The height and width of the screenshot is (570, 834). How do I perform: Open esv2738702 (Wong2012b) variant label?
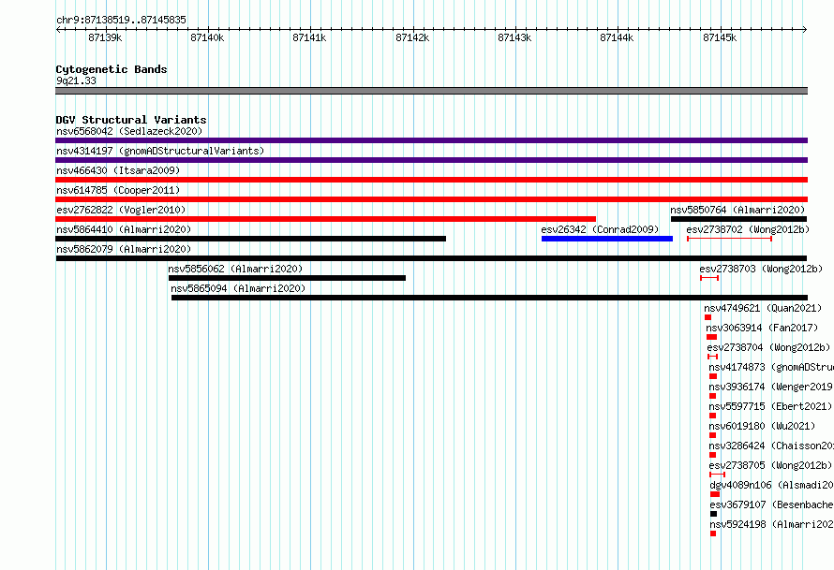748,229
